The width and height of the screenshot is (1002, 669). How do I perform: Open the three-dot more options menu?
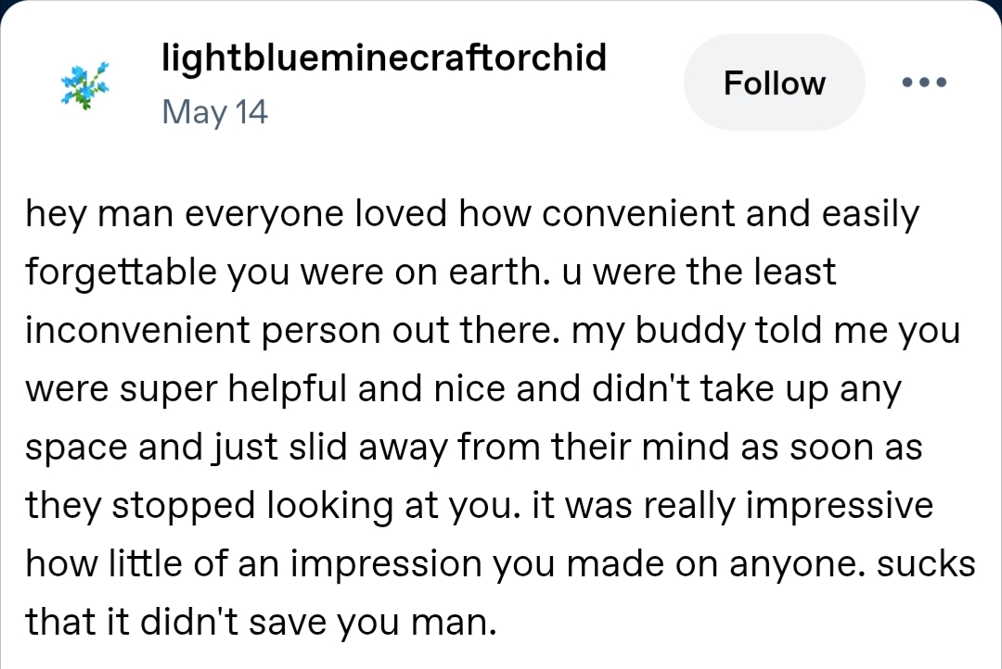click(923, 82)
